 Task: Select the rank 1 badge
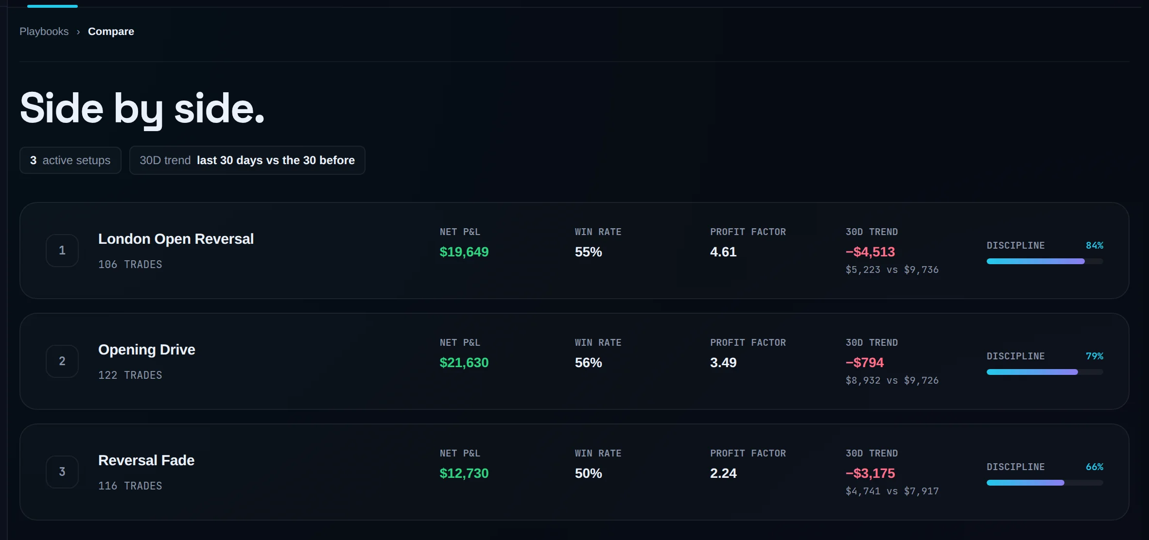62,251
